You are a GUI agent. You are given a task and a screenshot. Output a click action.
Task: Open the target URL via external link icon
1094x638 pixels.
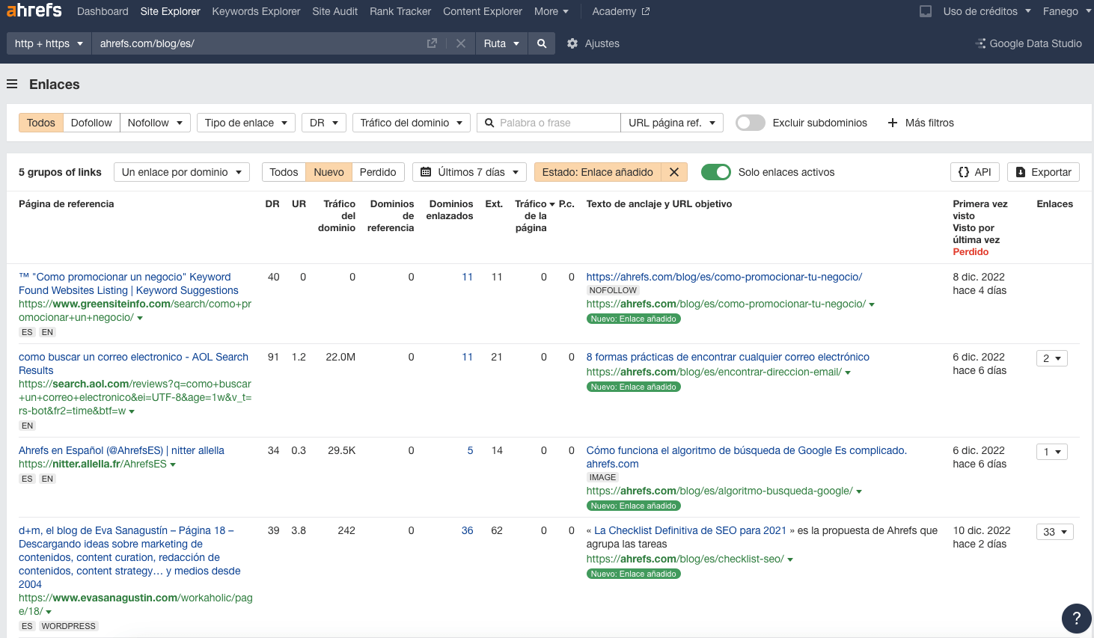click(432, 43)
